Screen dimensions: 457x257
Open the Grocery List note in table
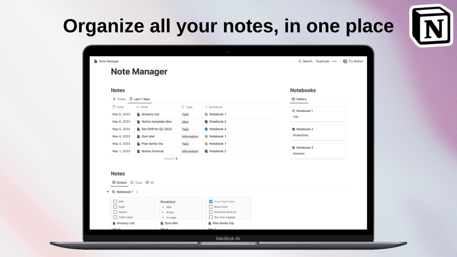(x=150, y=114)
